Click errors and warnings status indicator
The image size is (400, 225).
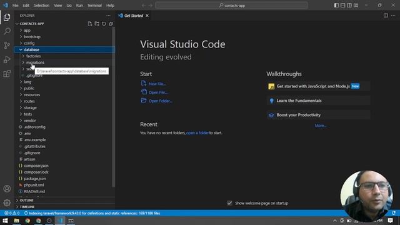click(x=12, y=213)
